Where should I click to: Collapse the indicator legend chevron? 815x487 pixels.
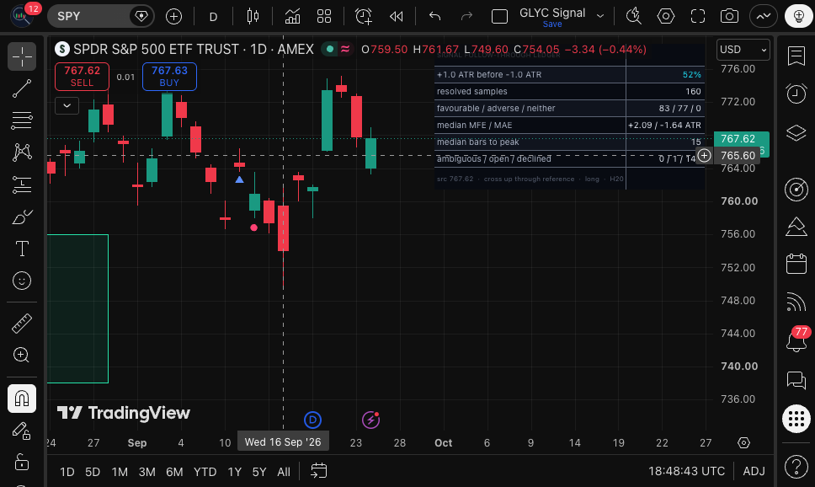pos(67,105)
